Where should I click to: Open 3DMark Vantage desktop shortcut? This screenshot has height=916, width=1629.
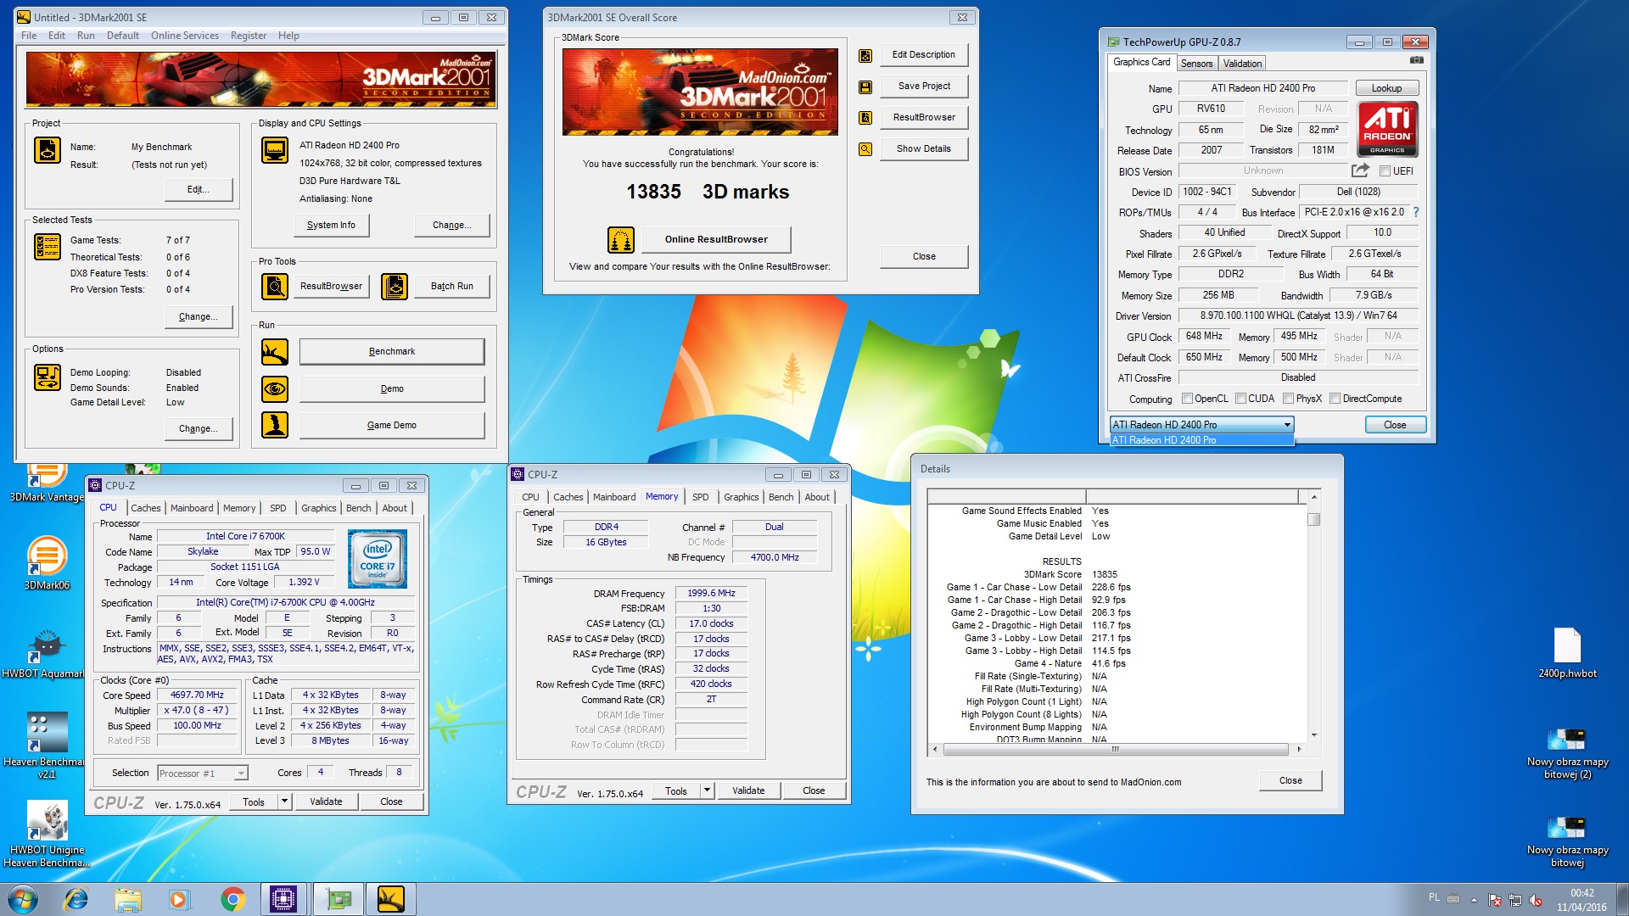point(47,483)
